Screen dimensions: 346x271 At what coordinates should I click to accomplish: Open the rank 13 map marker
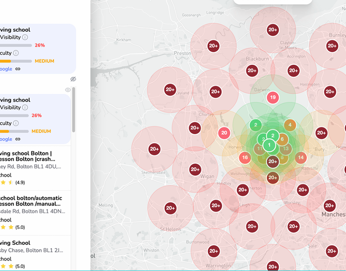[x=286, y=148]
